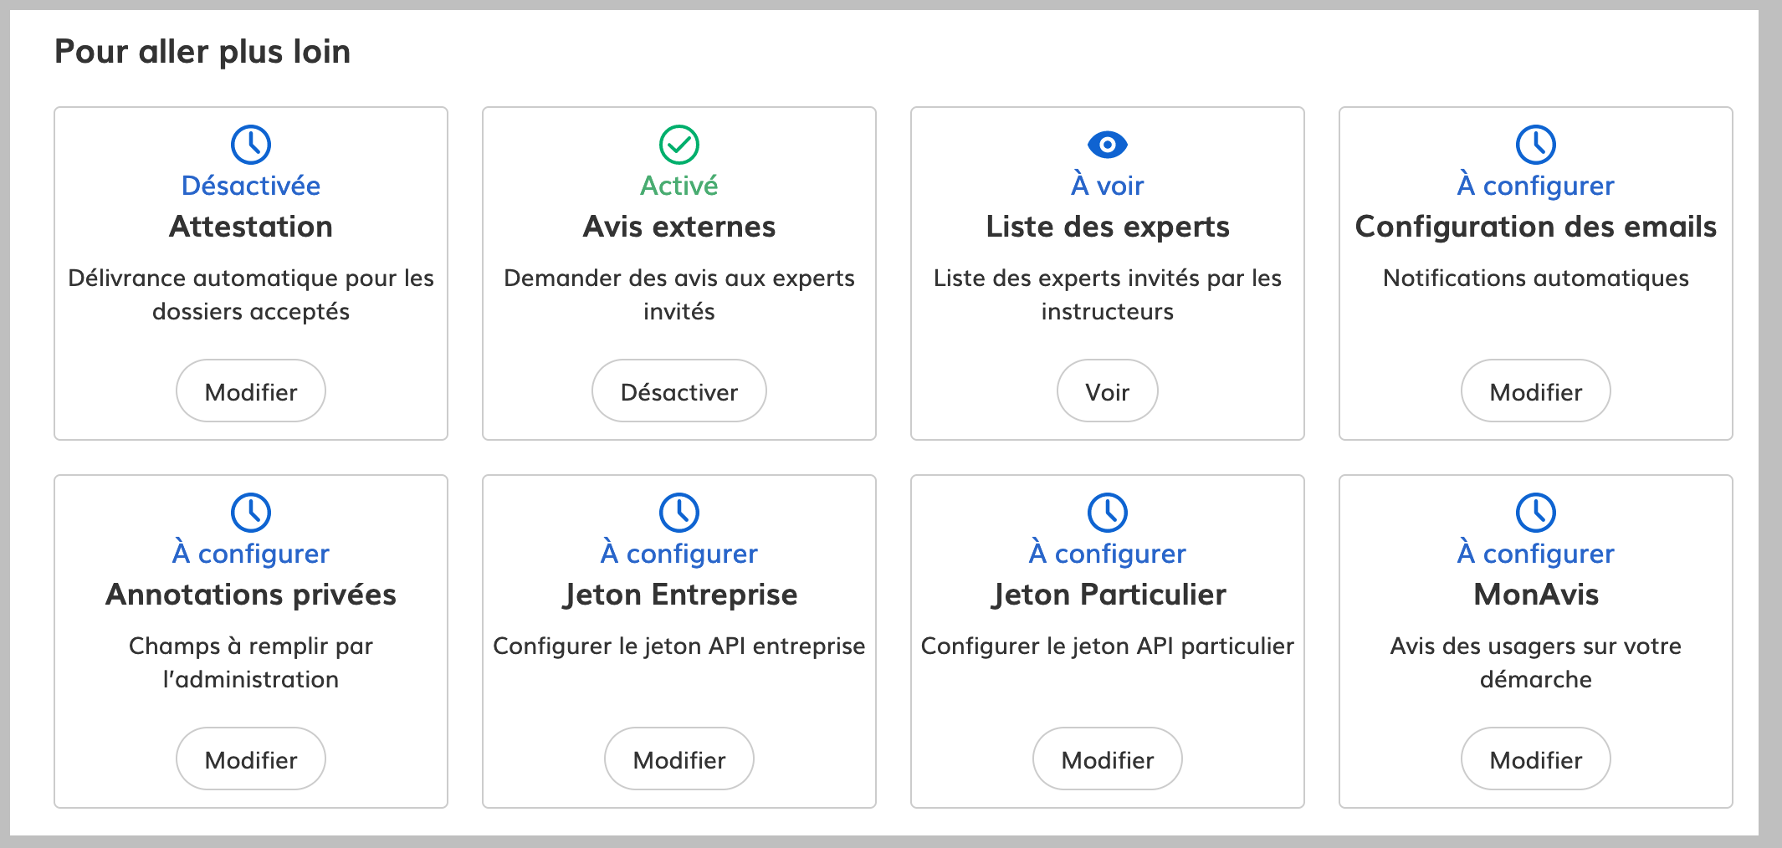Click the clock icon on Annotations privées

pyautogui.click(x=250, y=513)
